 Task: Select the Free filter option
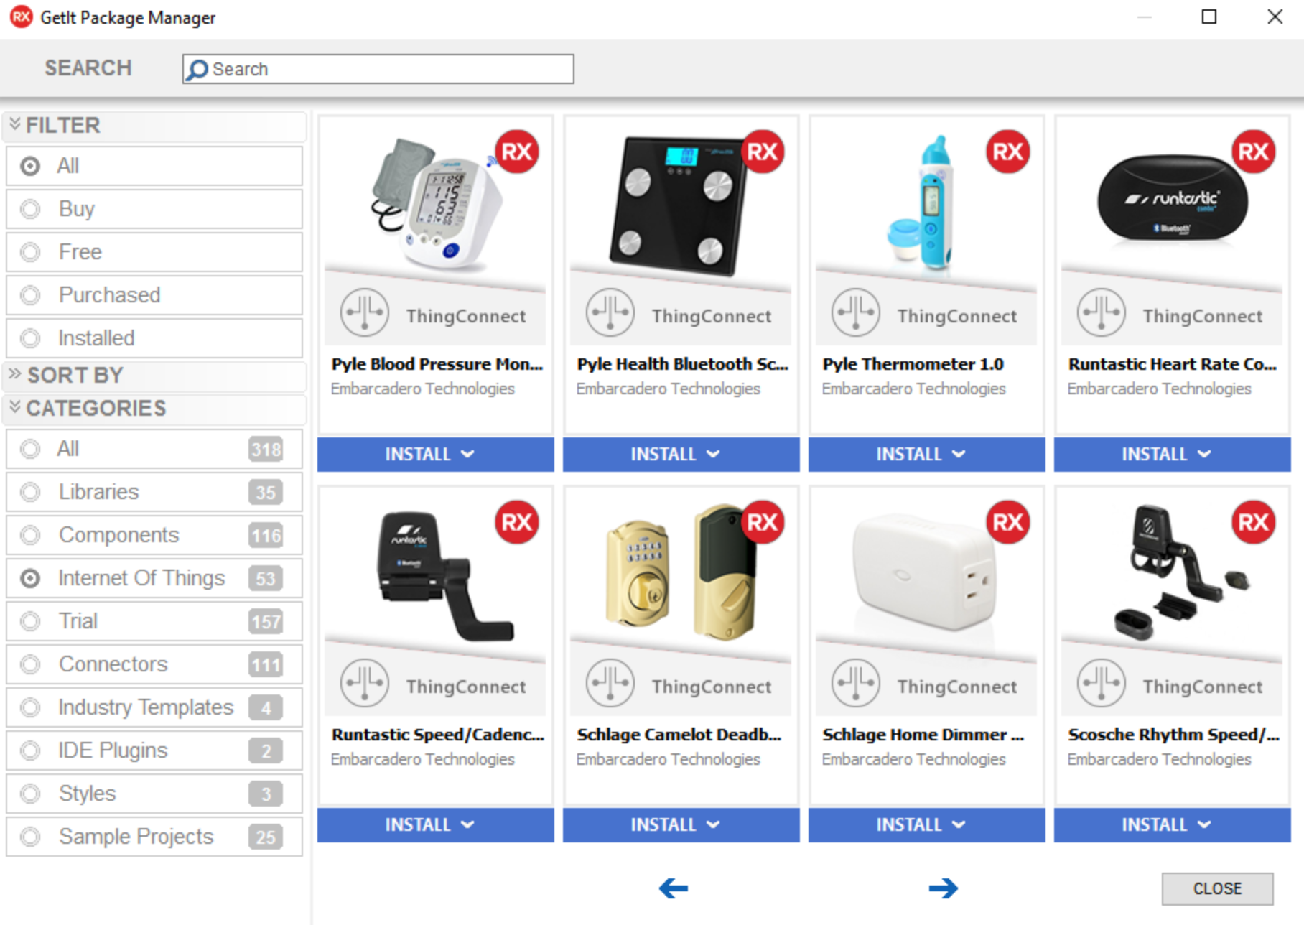[154, 252]
